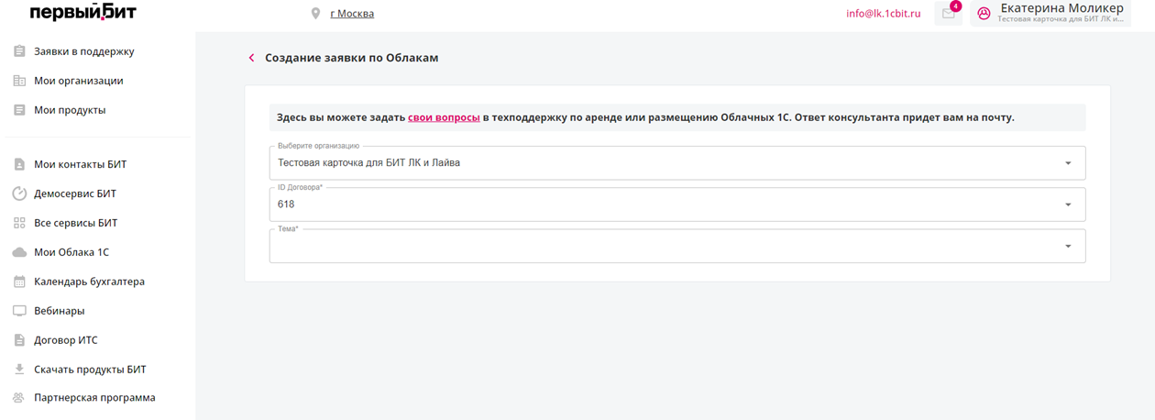Image resolution: width=1155 pixels, height=420 pixels.
Task: Expand the Тема dropdown arrow
Action: pos(1068,246)
